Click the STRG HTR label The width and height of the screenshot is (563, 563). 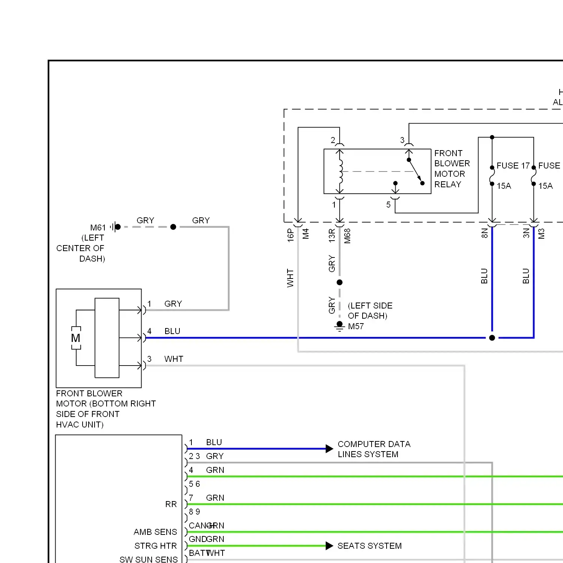[155, 546]
